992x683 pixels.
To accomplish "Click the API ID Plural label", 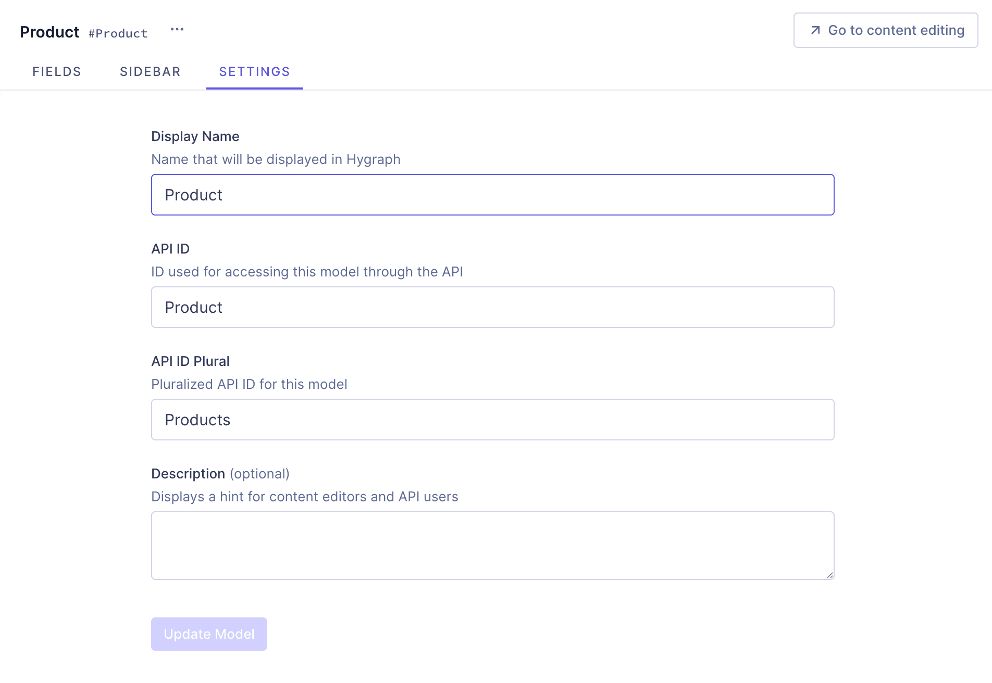I will (190, 361).
